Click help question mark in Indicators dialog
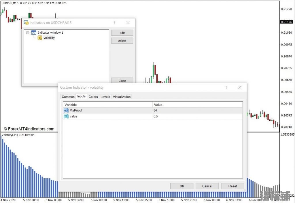The image size is (295, 203). [x=114, y=22]
